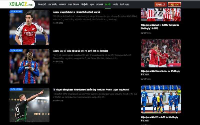The height and width of the screenshot is (125, 200).
Task: Select the KQBD menu item
Action: coord(92,4)
